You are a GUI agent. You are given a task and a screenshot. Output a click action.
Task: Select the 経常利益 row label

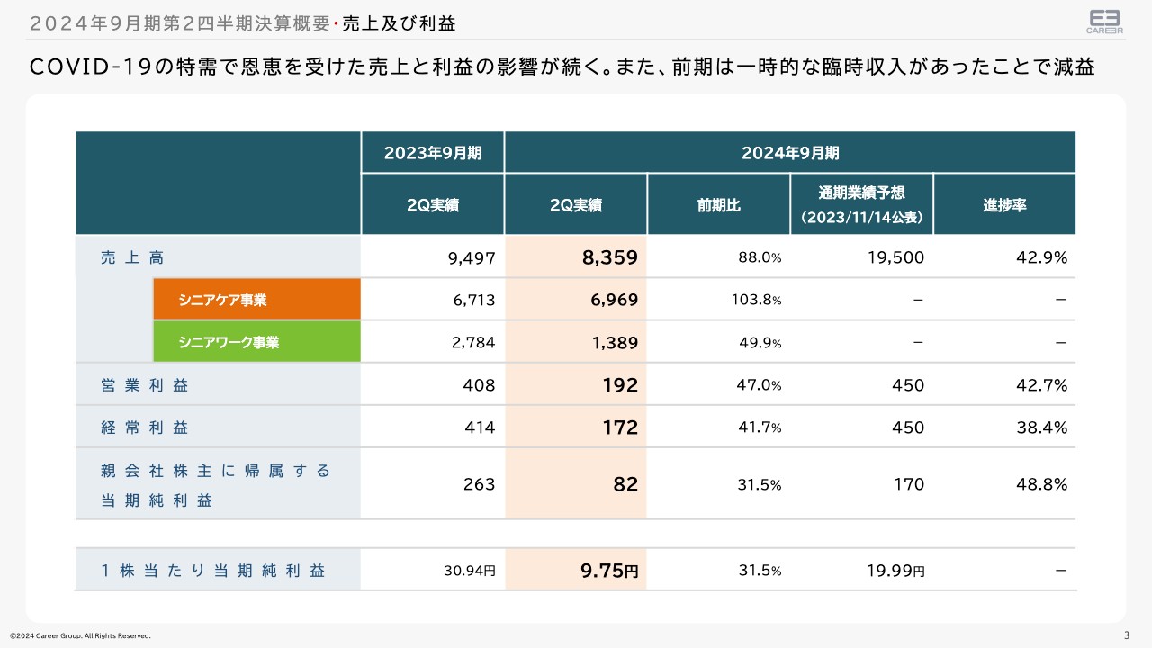point(144,427)
